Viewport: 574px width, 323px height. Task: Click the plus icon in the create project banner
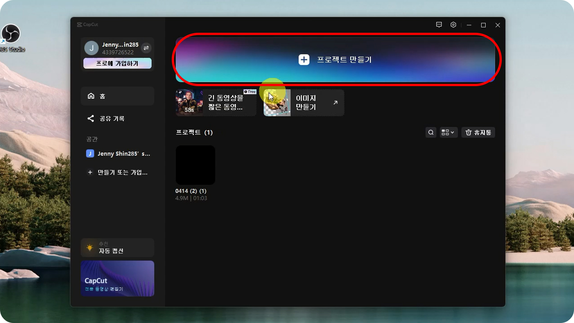[304, 60]
